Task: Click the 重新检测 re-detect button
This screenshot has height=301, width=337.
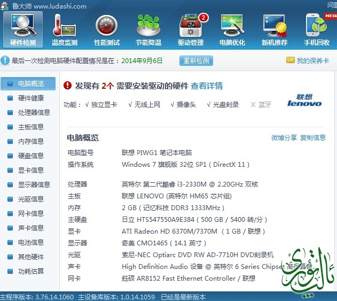Action: pyautogui.click(x=196, y=61)
